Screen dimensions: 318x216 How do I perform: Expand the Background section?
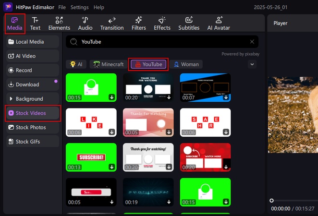tap(33, 99)
